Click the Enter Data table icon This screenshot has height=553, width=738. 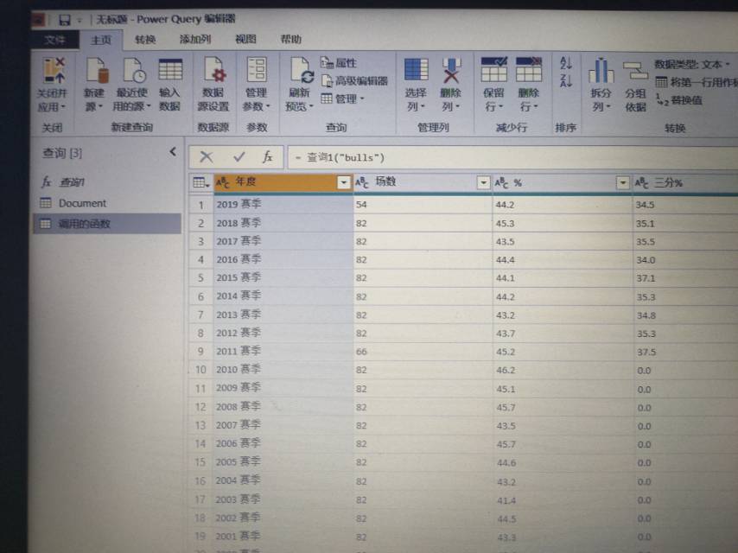(x=170, y=71)
